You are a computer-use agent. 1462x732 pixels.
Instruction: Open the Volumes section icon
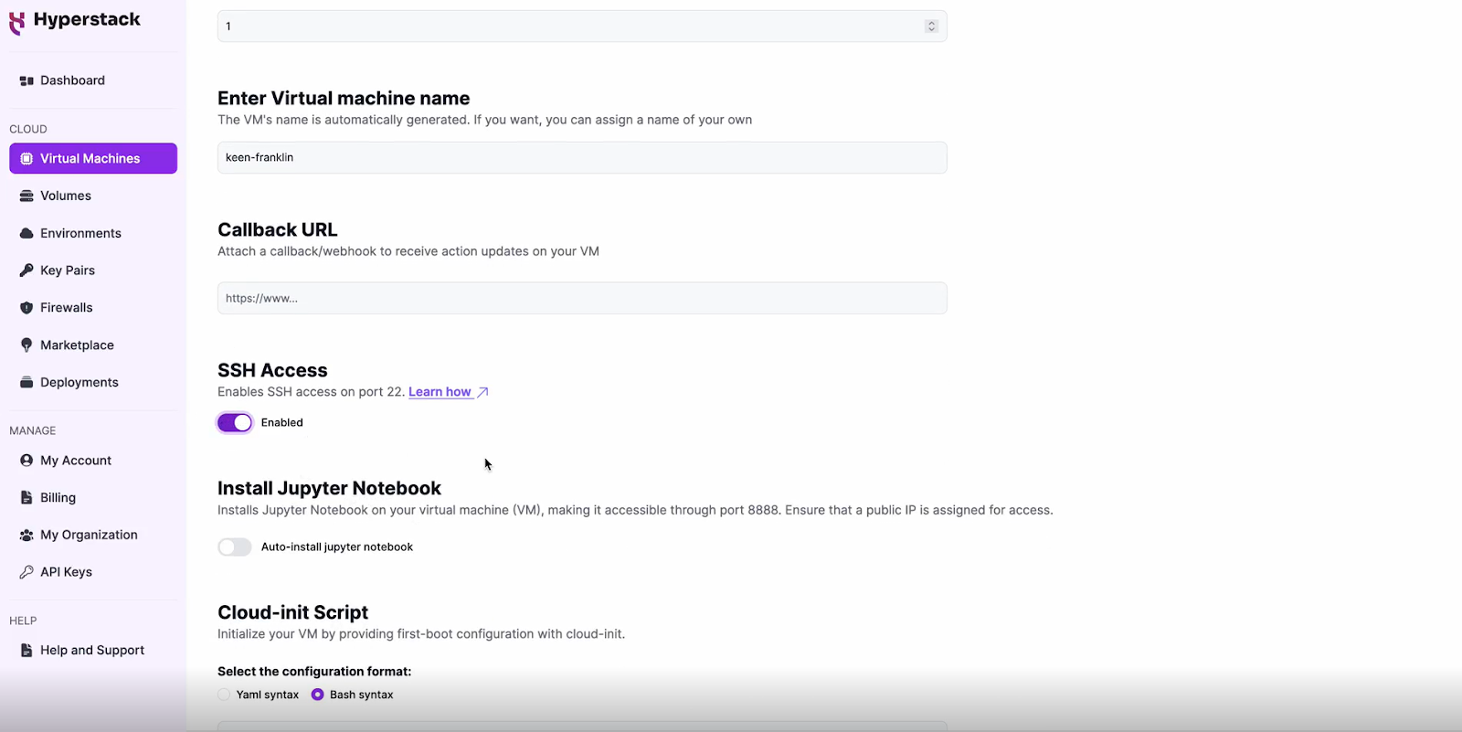pos(26,196)
